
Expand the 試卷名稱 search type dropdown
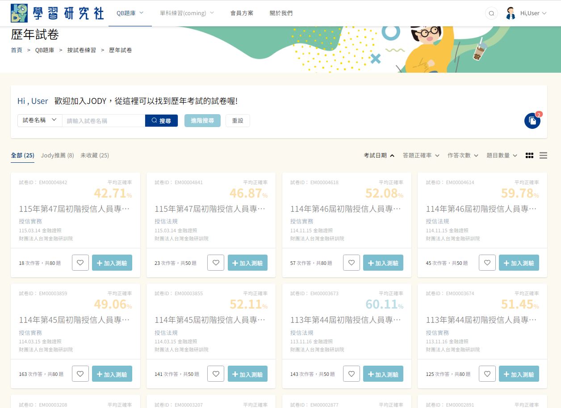[x=40, y=120]
